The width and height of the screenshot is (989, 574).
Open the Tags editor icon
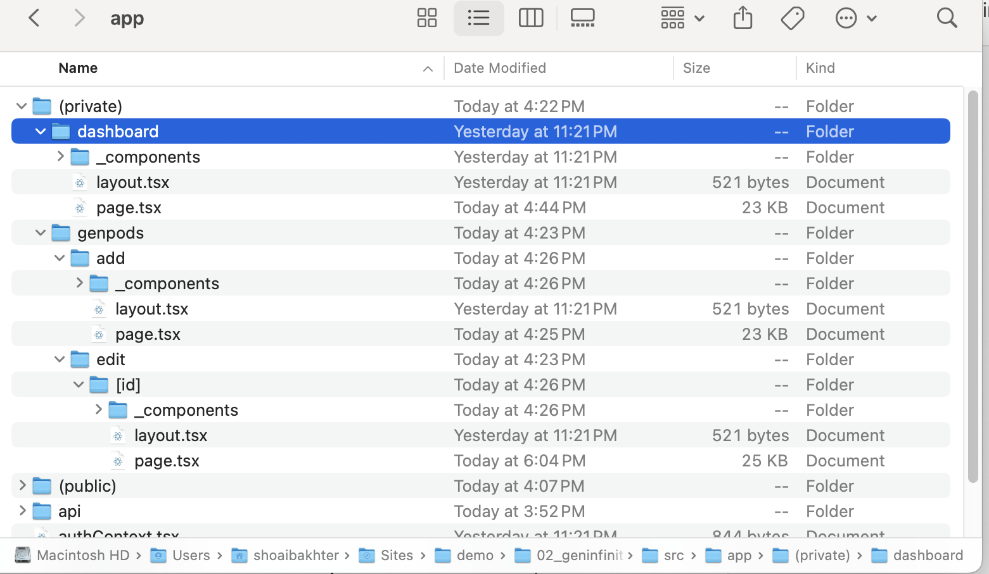point(792,18)
